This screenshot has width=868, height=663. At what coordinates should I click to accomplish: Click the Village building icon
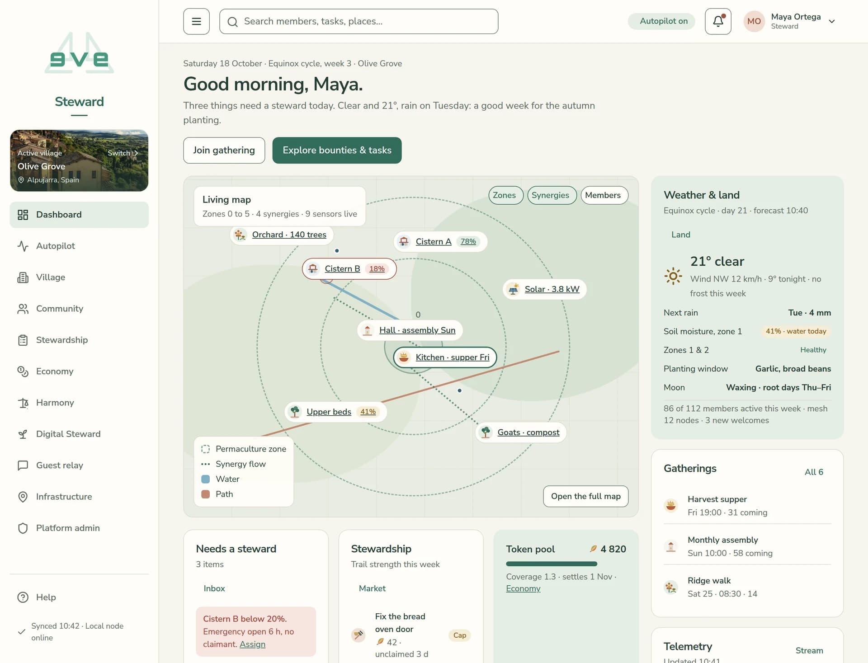[x=23, y=277]
